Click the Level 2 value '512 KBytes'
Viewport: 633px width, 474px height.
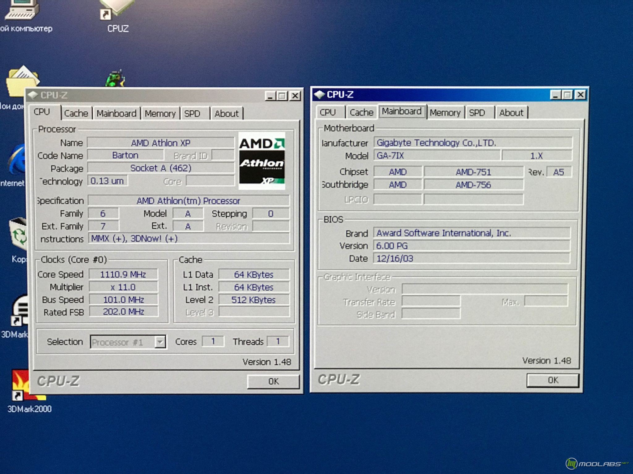click(254, 300)
